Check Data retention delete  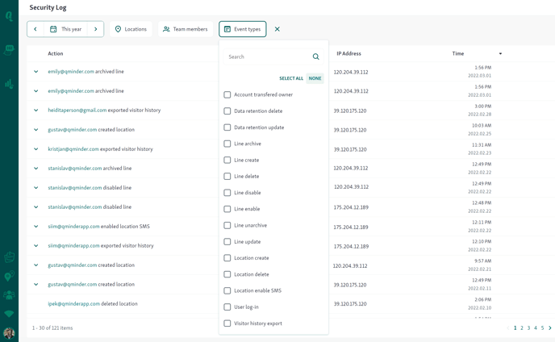pos(227,111)
